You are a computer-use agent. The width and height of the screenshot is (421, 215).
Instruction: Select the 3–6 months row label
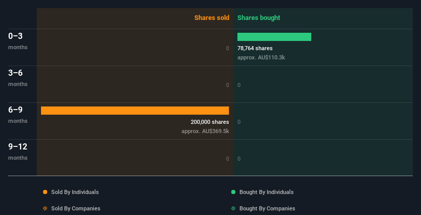18,78
